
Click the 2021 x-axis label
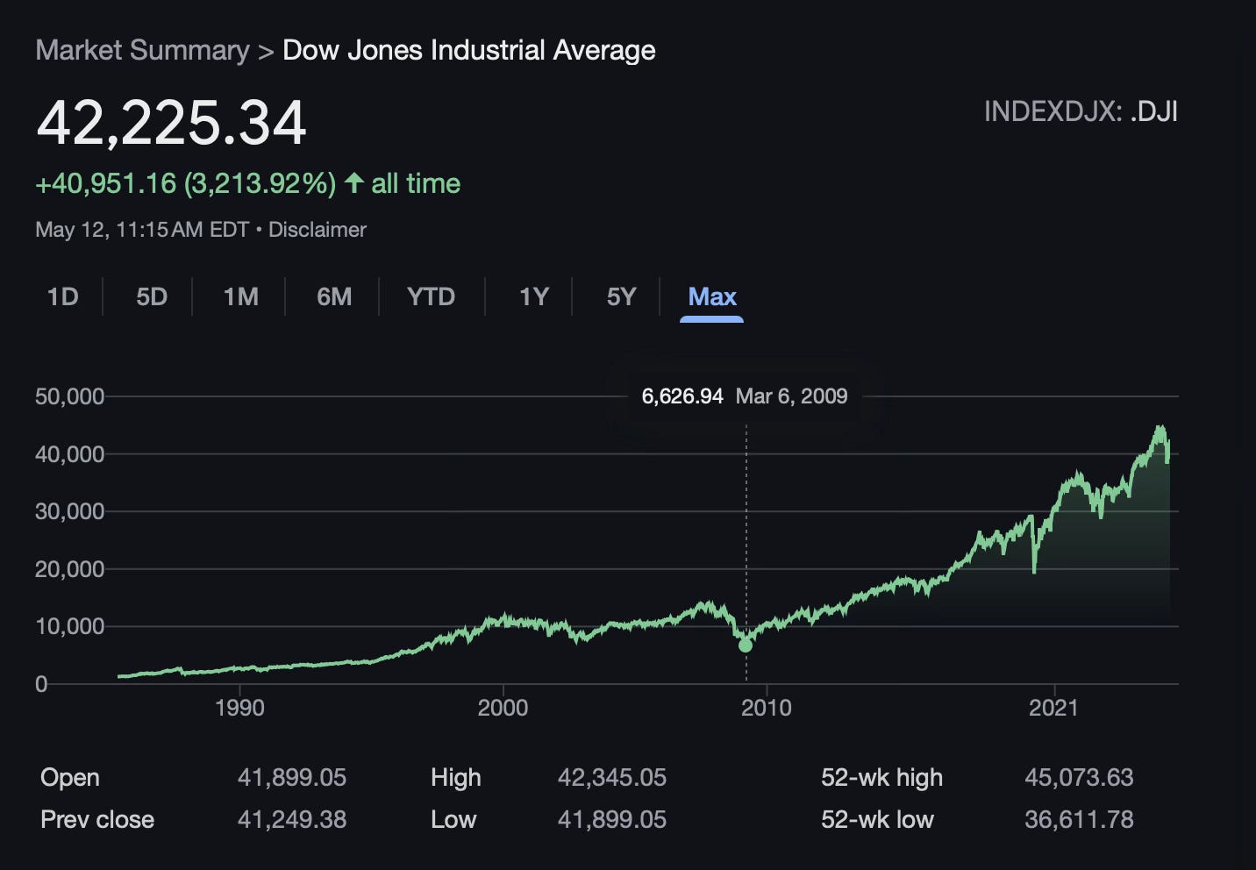[1053, 708]
